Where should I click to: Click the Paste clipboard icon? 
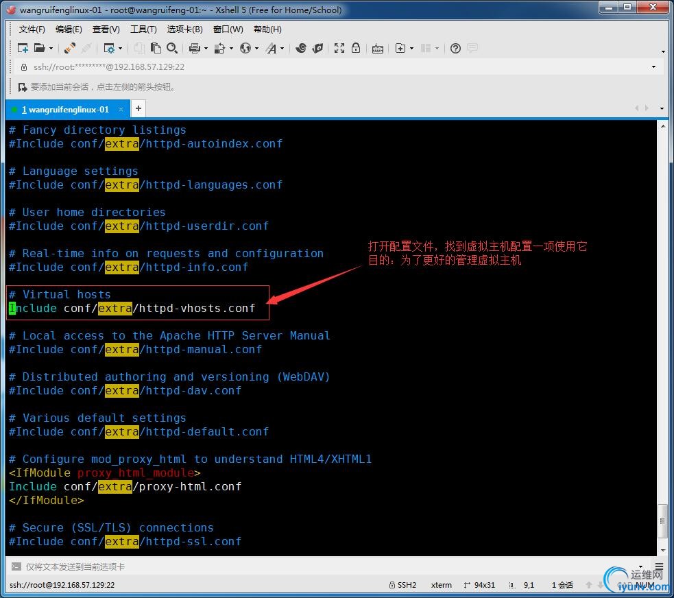click(x=156, y=48)
